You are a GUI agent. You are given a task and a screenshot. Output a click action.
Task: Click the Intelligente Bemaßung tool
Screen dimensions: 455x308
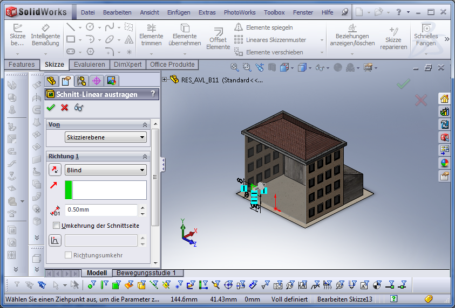tap(45, 35)
